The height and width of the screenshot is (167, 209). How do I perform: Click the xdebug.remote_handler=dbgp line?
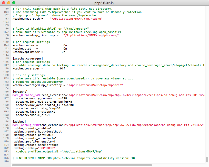(x=36, y=145)
